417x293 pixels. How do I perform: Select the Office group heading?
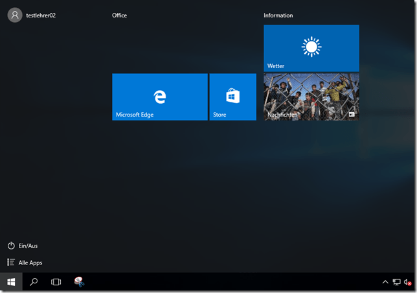pyautogui.click(x=119, y=15)
